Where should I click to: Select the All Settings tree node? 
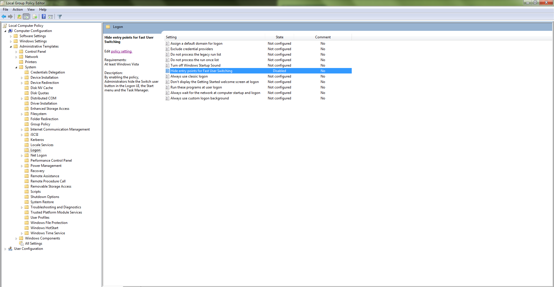33,243
